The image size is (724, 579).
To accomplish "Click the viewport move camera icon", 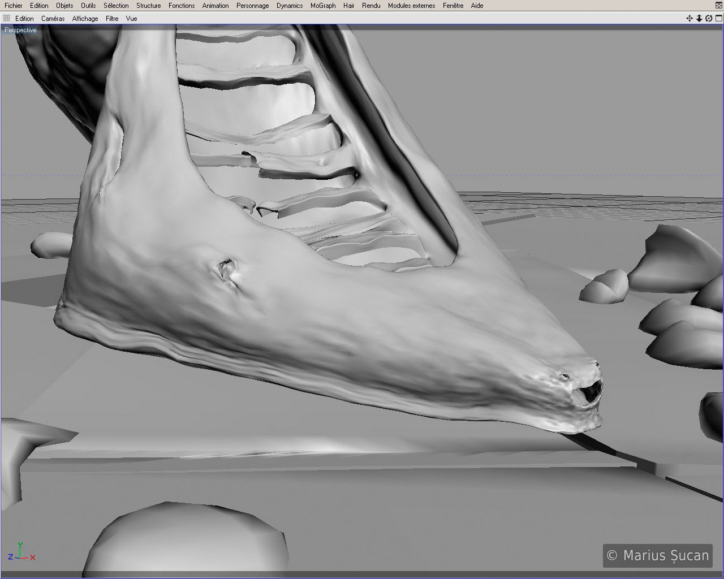I will coord(689,19).
